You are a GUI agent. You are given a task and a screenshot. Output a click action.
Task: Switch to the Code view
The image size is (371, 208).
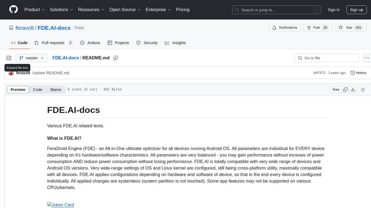tap(38, 90)
